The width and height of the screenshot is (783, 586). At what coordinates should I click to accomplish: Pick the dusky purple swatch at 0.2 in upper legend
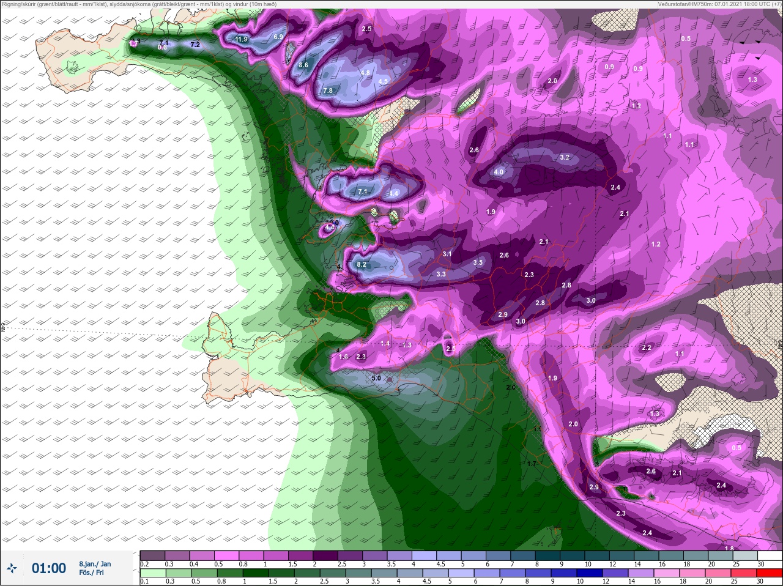click(152, 555)
